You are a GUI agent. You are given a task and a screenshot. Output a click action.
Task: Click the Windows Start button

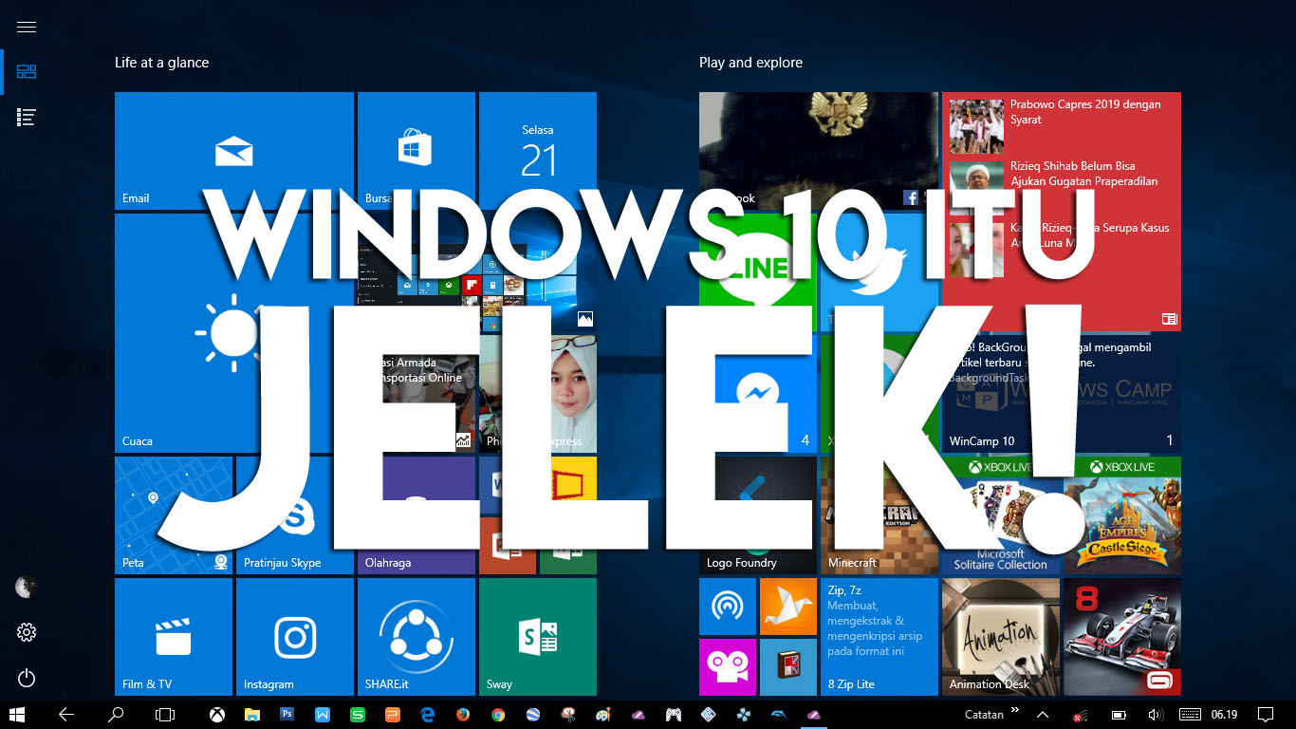16,715
